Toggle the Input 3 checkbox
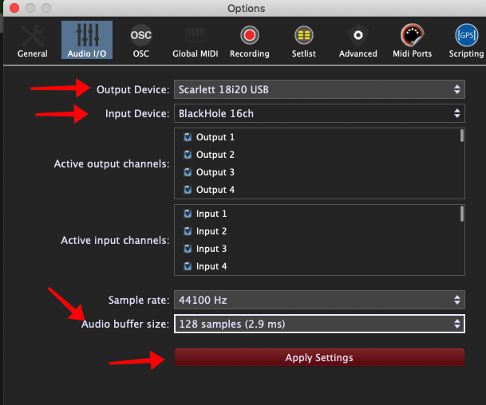 (188, 249)
